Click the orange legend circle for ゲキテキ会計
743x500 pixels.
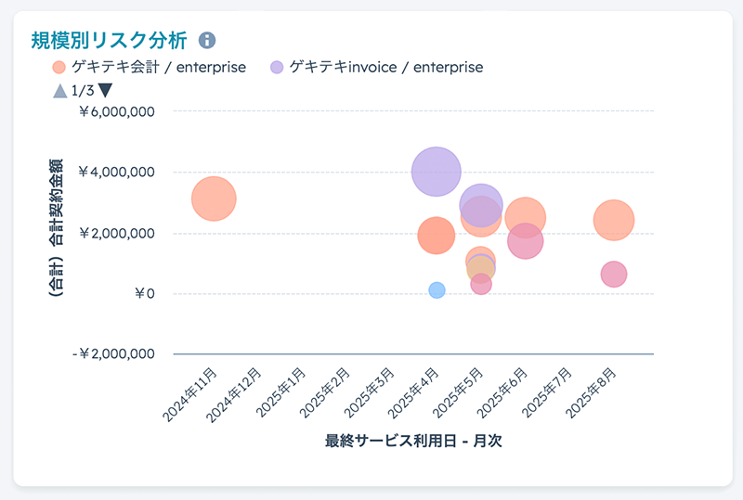(59, 67)
